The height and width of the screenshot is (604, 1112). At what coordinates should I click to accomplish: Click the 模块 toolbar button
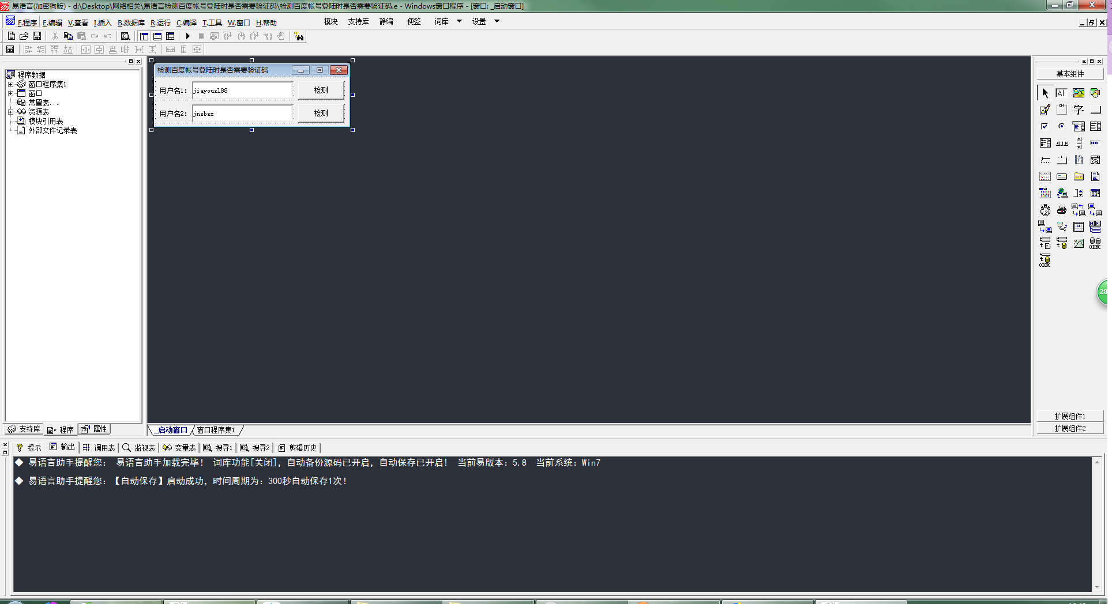(330, 21)
